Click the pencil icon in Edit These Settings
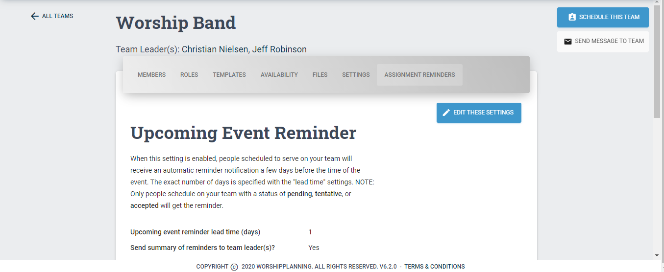 [446, 113]
